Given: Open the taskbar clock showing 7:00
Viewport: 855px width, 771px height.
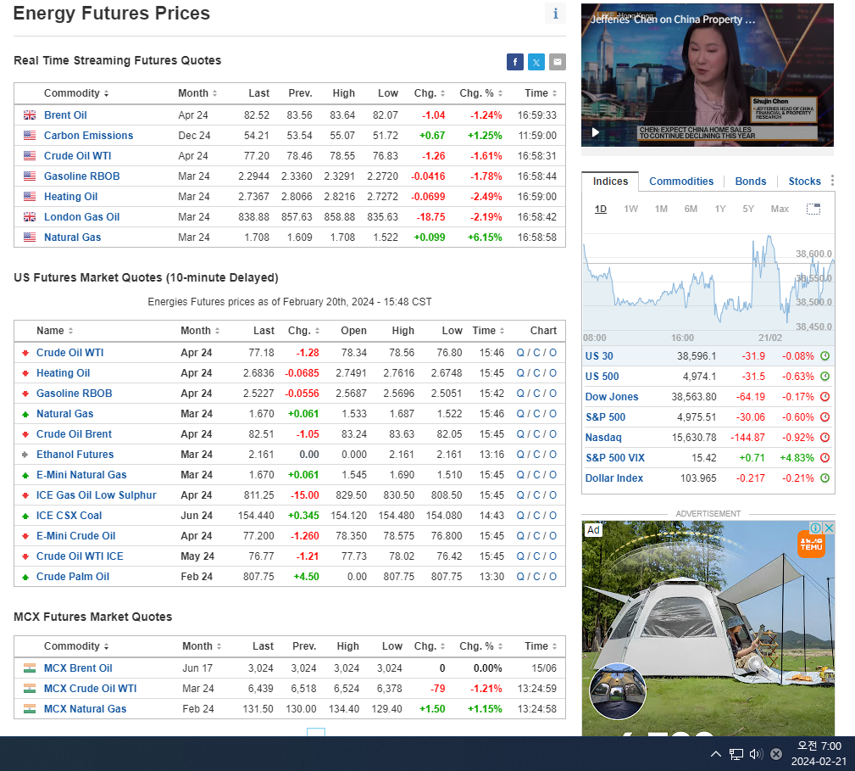Looking at the screenshot, I should [x=819, y=753].
